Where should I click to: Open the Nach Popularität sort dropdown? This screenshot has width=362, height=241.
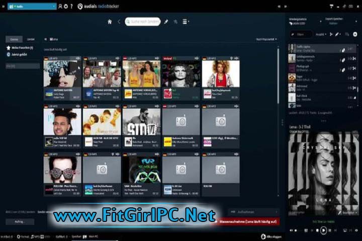tap(266, 39)
